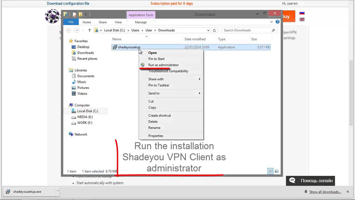Click the New folder quick access icon
This screenshot has width=355, height=200.
(80, 14)
